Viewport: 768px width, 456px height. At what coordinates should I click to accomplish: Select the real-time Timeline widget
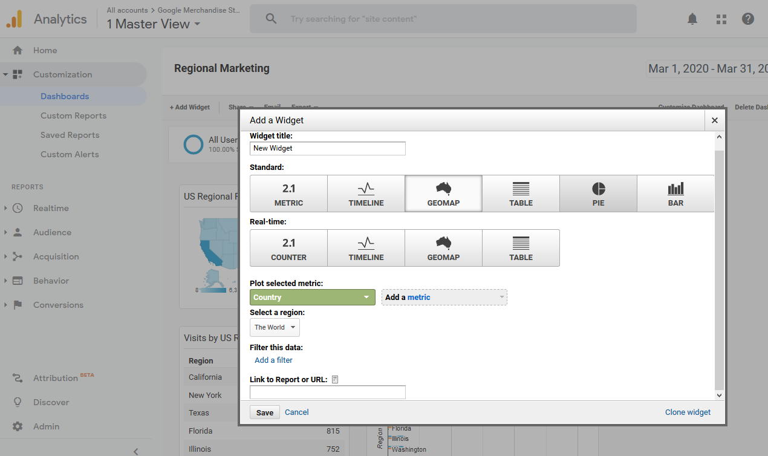pyautogui.click(x=366, y=248)
